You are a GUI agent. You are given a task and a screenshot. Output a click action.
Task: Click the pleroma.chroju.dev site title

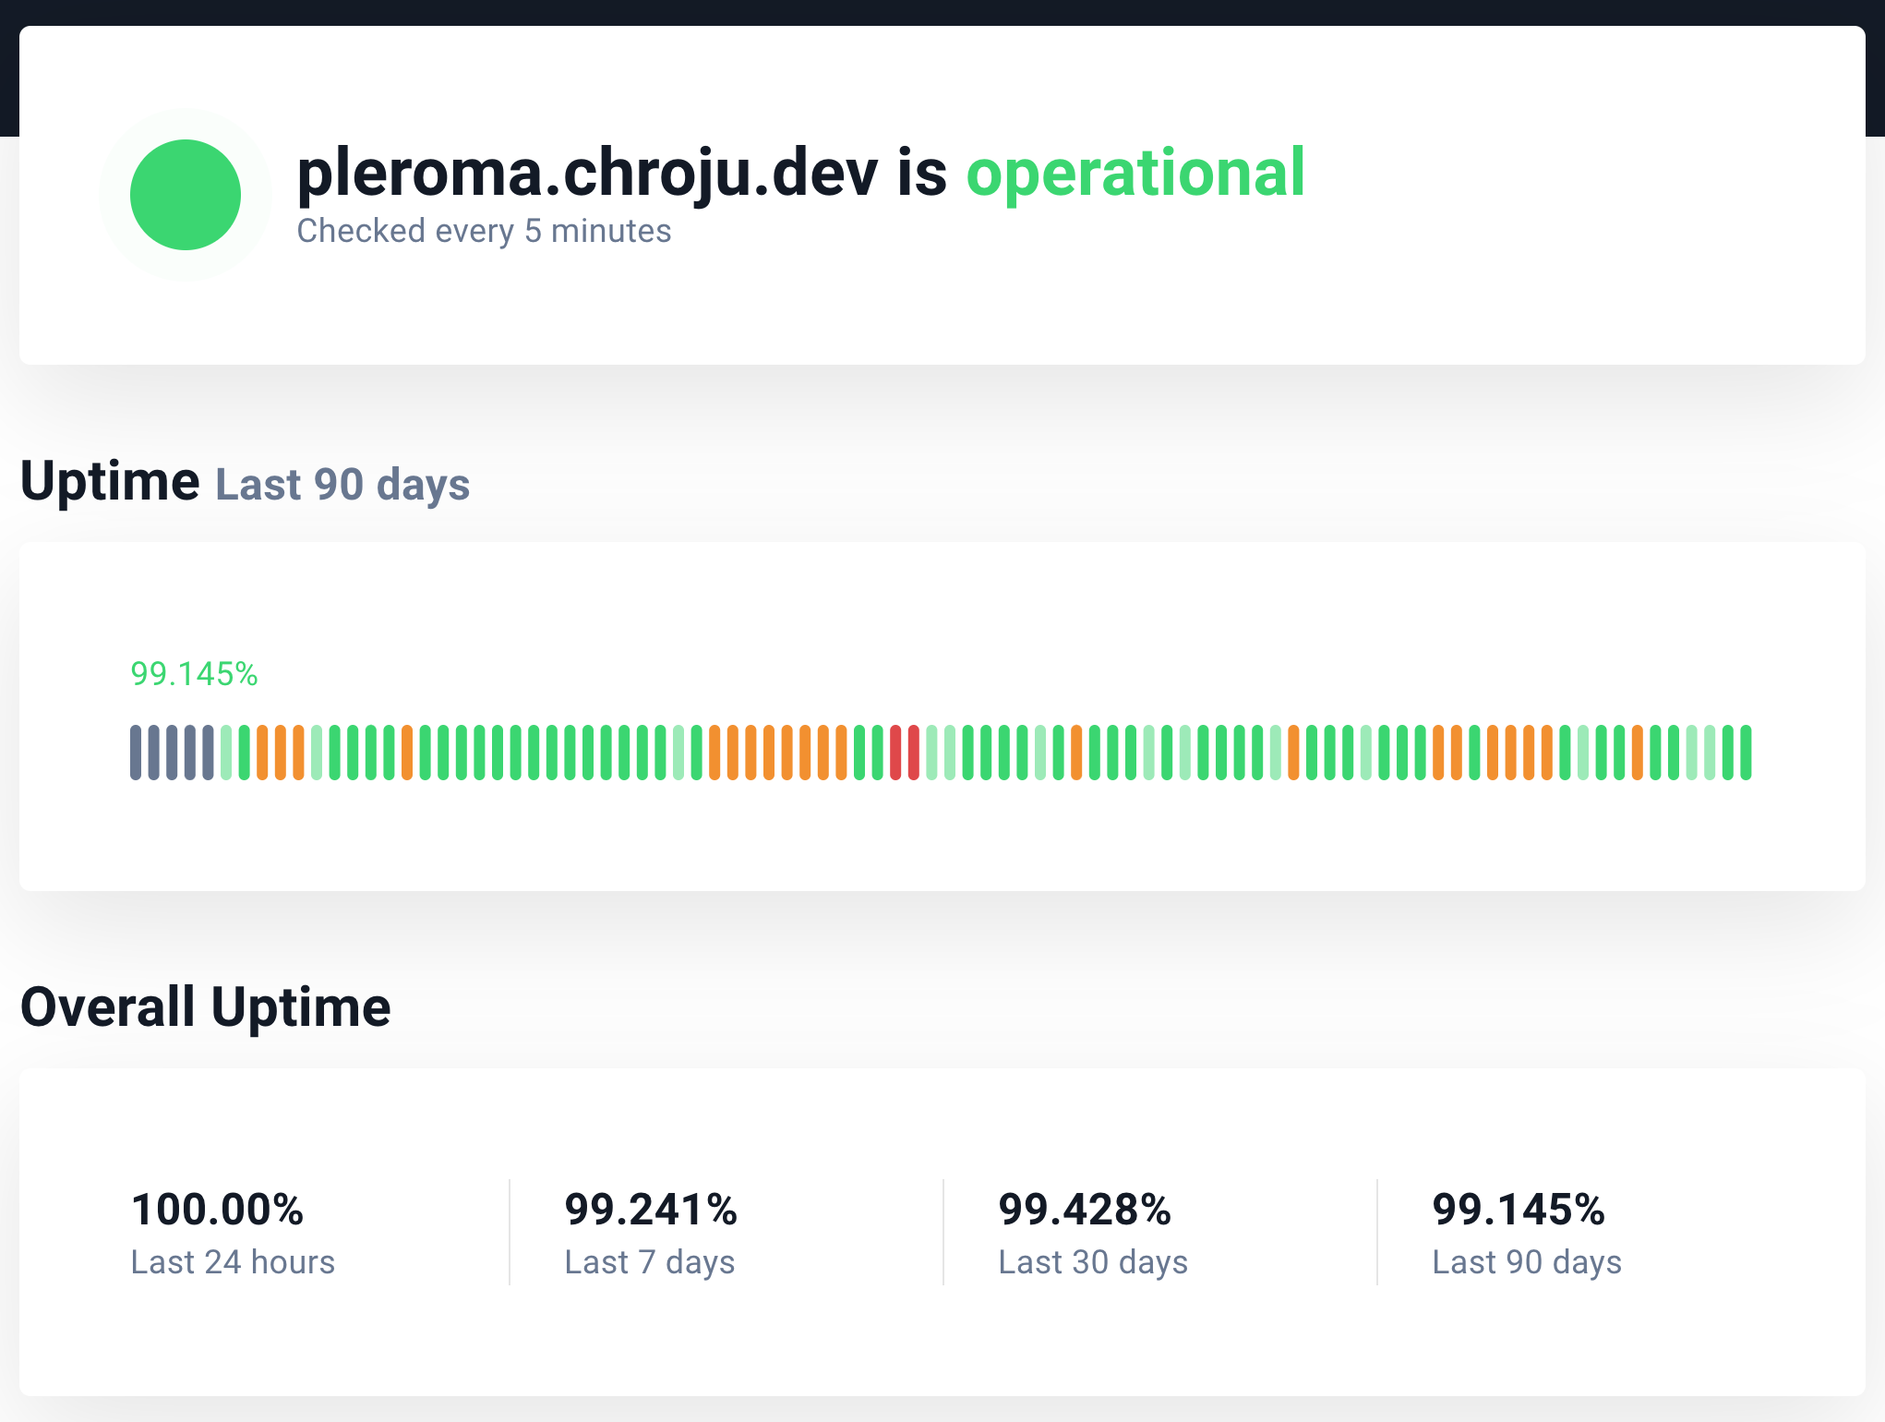586,173
